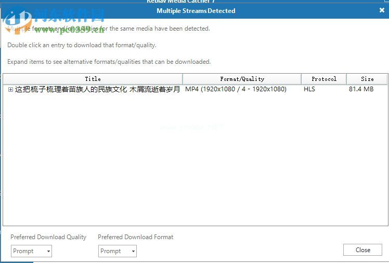Sort by Size column header
This screenshot has width=389, height=263.
[x=367, y=79]
